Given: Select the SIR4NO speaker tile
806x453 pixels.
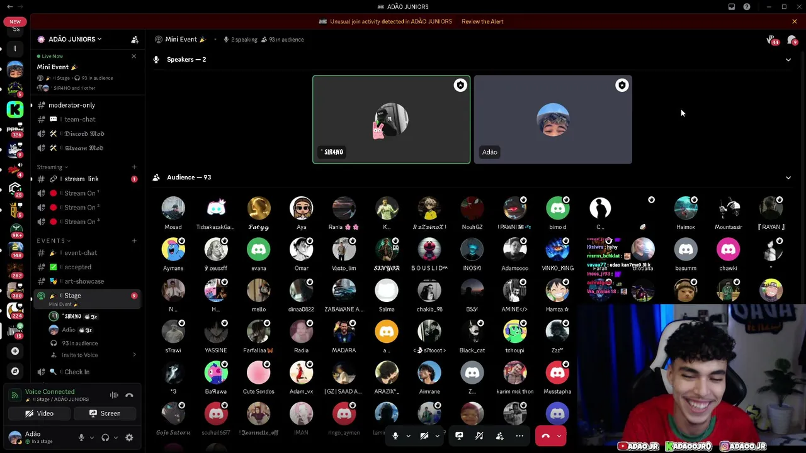Looking at the screenshot, I should [392, 120].
